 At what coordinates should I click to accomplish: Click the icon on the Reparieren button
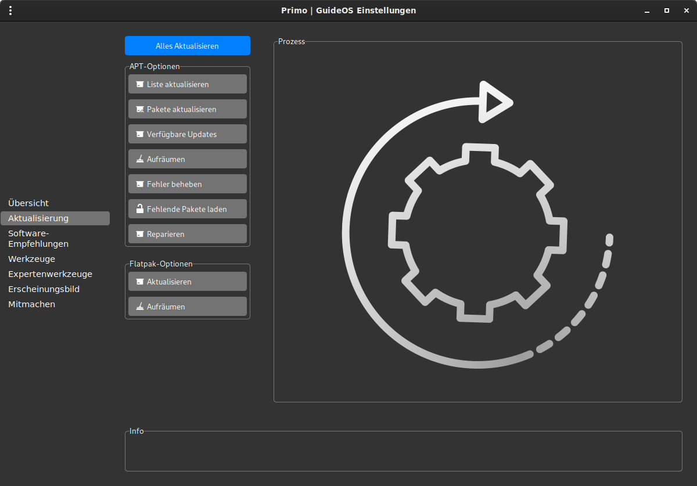click(x=139, y=234)
